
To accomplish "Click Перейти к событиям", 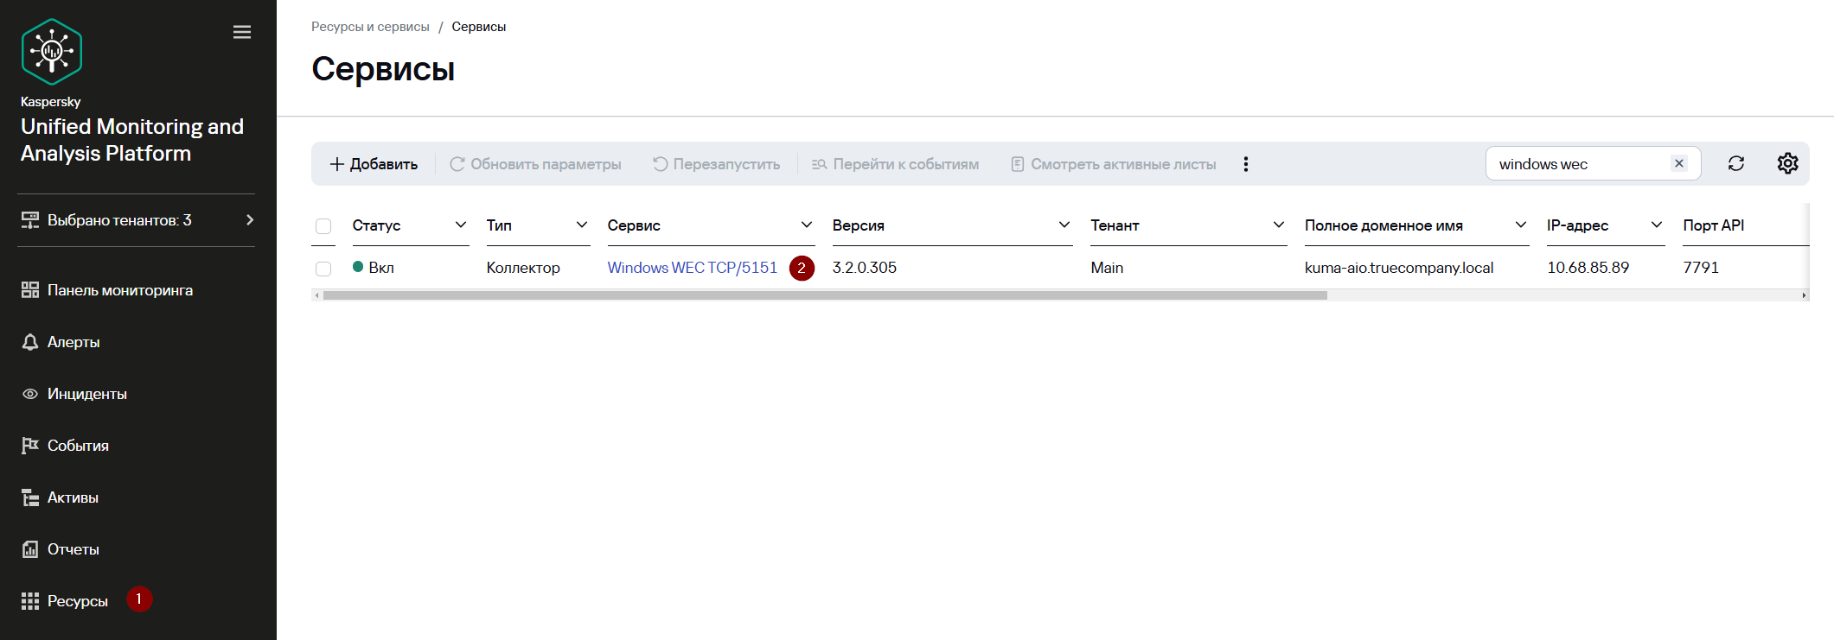I will [x=895, y=164].
